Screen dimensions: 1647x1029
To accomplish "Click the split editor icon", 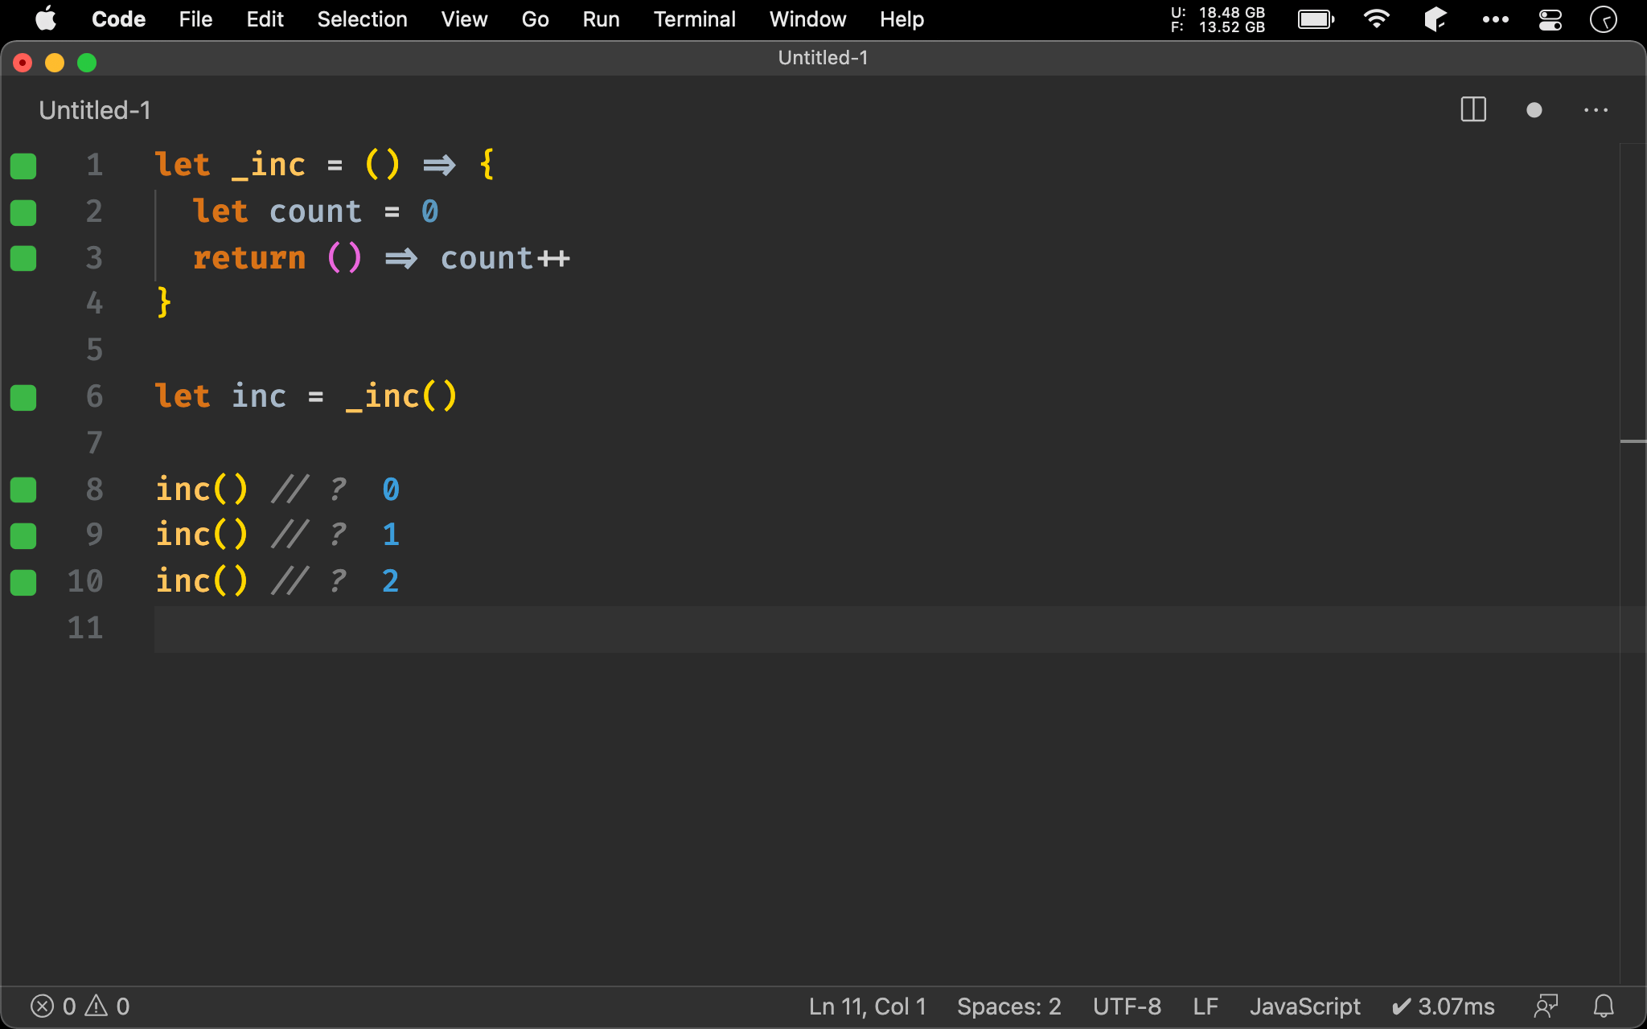I will [x=1474, y=110].
